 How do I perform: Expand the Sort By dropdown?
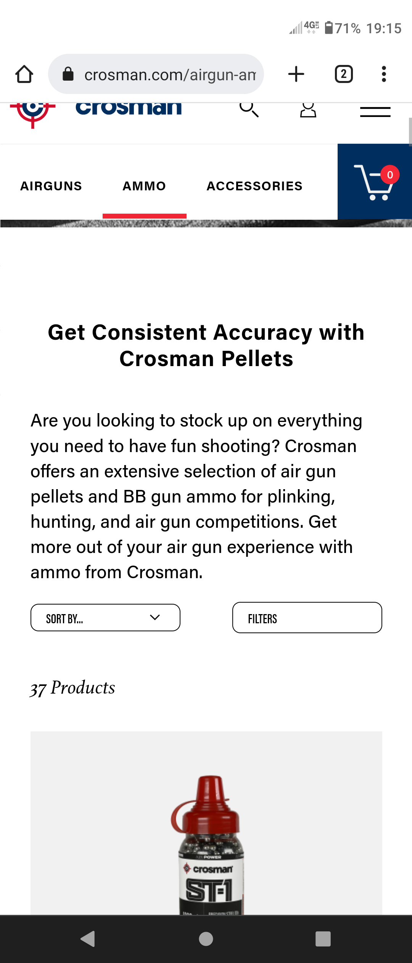(105, 618)
